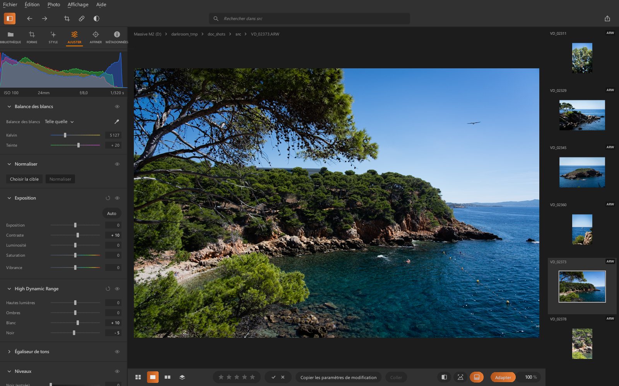The image size is (619, 386).
Task: Click the Vibrance slider handle
Action: (75, 267)
